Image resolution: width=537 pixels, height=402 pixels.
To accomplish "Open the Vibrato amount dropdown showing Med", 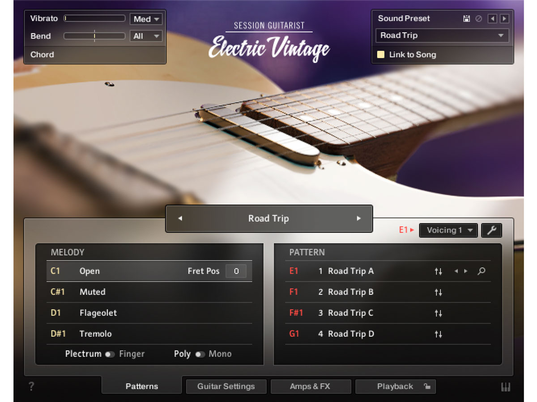I will 146,19.
